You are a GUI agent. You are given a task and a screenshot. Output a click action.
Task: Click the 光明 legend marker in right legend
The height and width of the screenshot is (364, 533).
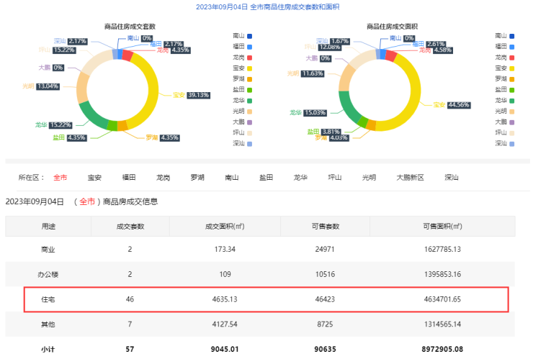511,111
